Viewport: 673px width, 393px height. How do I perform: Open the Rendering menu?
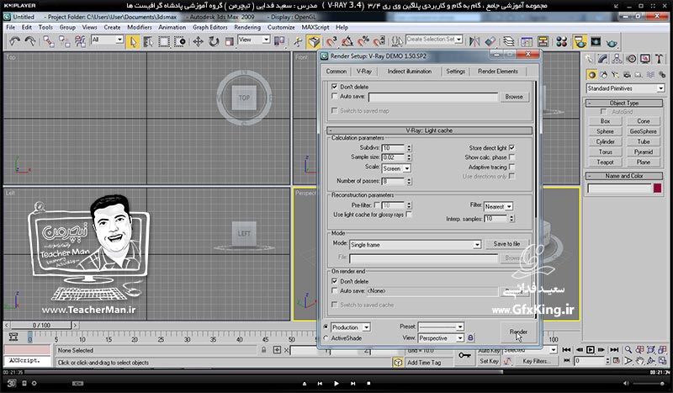tap(247, 27)
